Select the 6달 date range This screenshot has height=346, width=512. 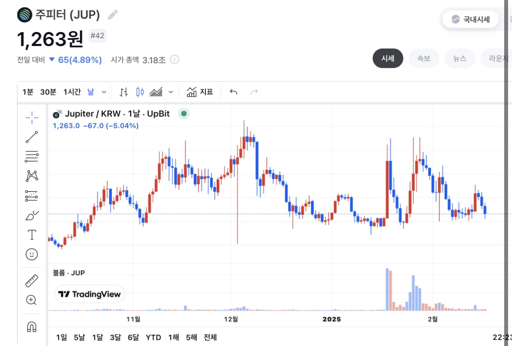coord(133,337)
